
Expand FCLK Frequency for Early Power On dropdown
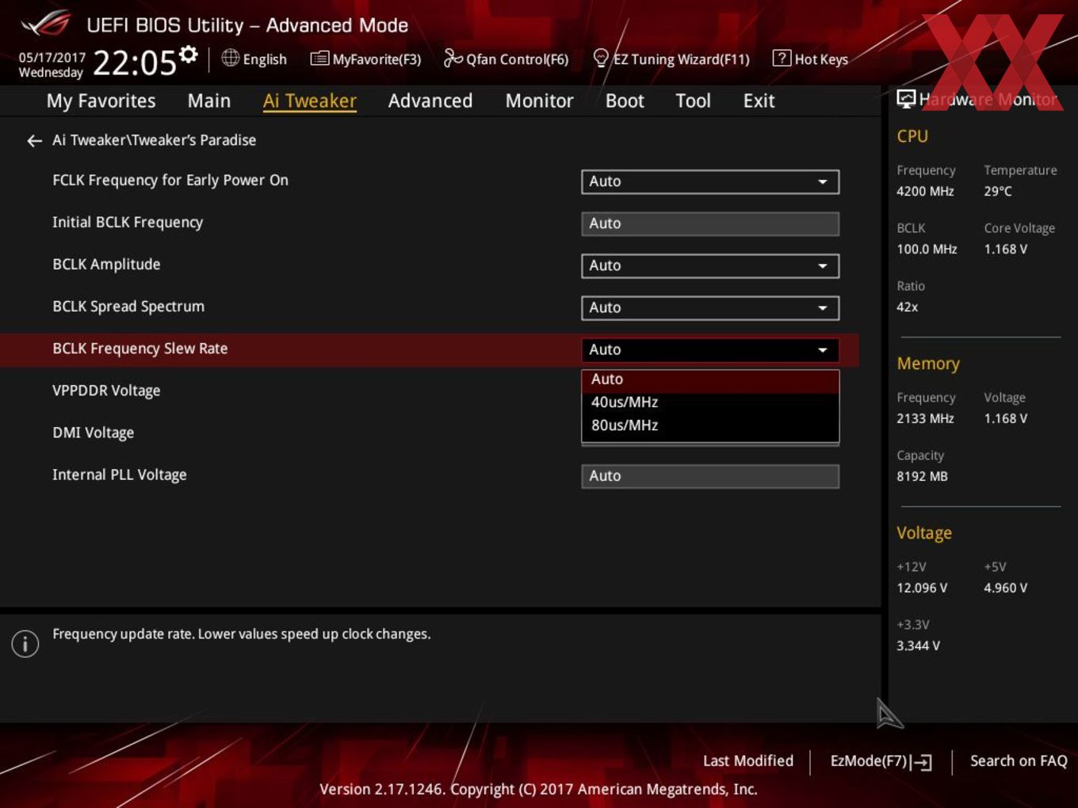(x=710, y=181)
